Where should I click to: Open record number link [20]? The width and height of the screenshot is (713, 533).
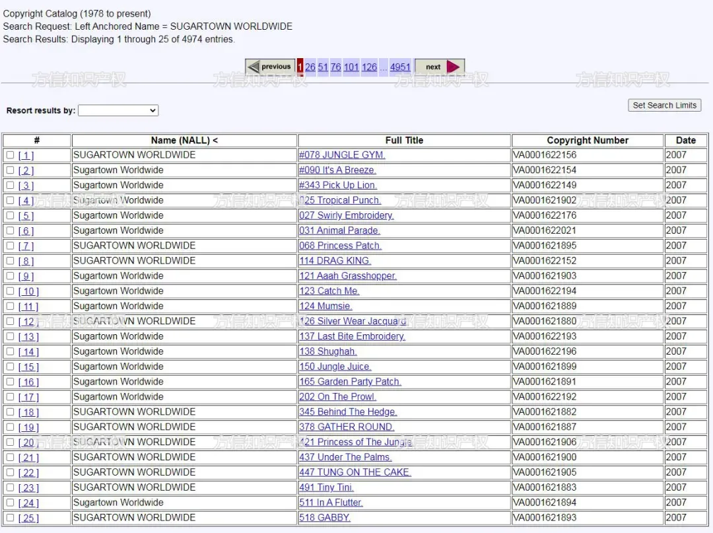click(x=28, y=442)
